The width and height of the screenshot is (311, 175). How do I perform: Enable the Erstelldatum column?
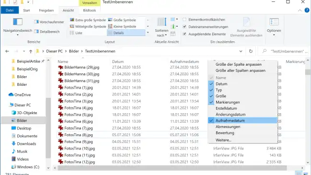coord(242,108)
